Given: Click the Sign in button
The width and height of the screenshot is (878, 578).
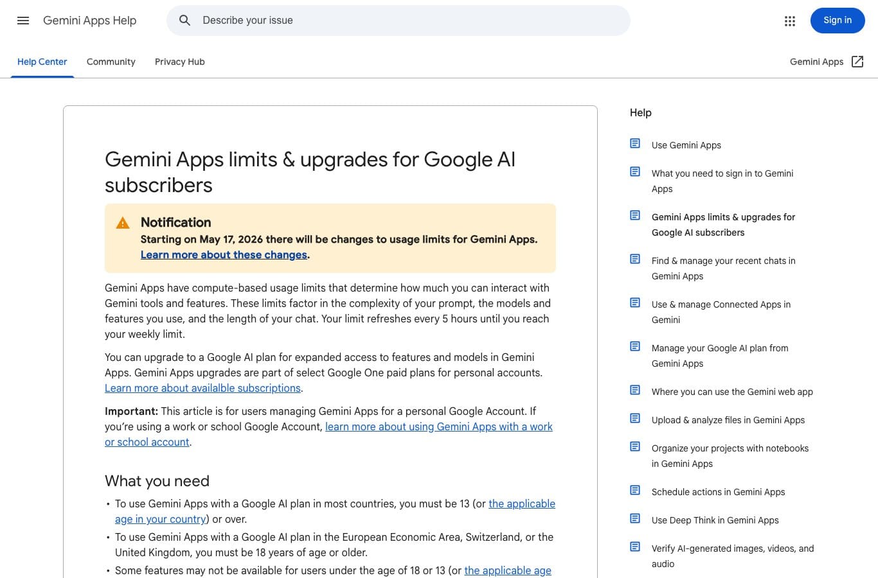Looking at the screenshot, I should coord(838,21).
